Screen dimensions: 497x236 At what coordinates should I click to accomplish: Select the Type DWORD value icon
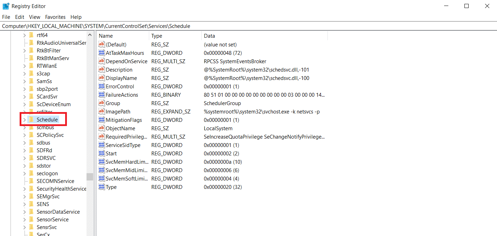(102, 187)
